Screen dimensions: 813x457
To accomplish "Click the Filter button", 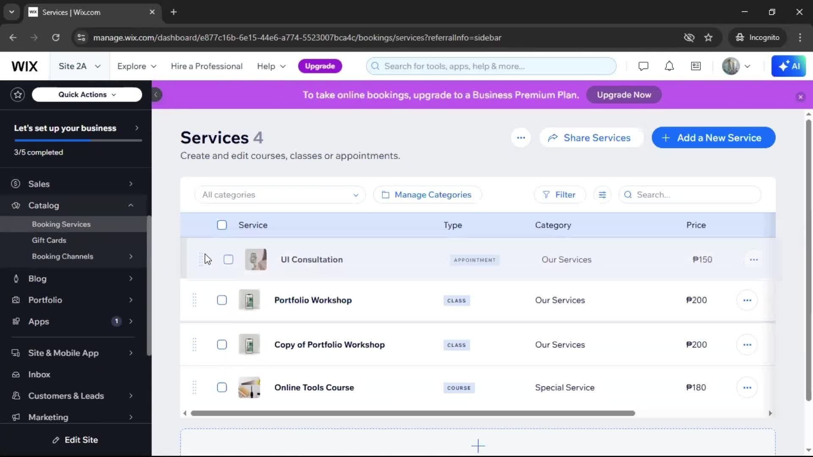I will pos(560,195).
